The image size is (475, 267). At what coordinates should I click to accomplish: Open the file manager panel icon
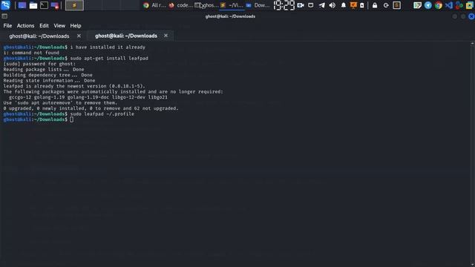click(33, 5)
